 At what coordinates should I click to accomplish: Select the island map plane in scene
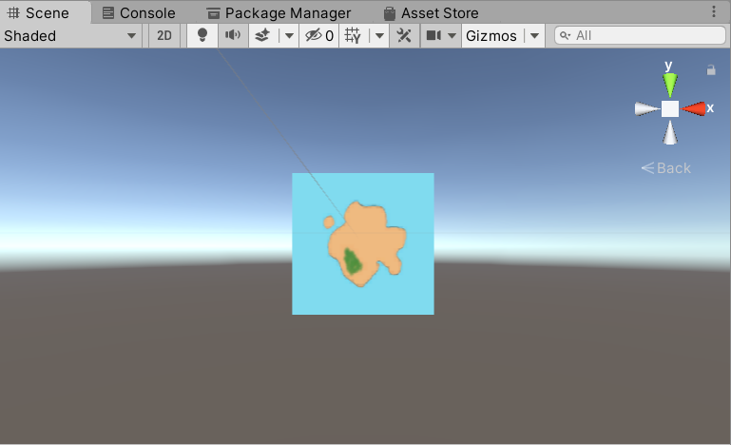pyautogui.click(x=363, y=244)
